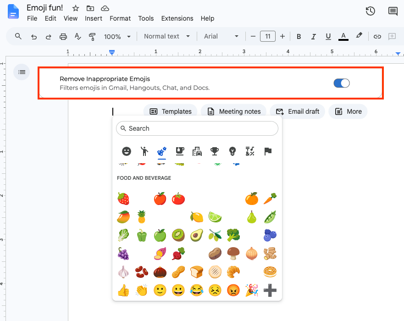Insert the carrot emoji
This screenshot has height=321, width=404.
pos(270,199)
